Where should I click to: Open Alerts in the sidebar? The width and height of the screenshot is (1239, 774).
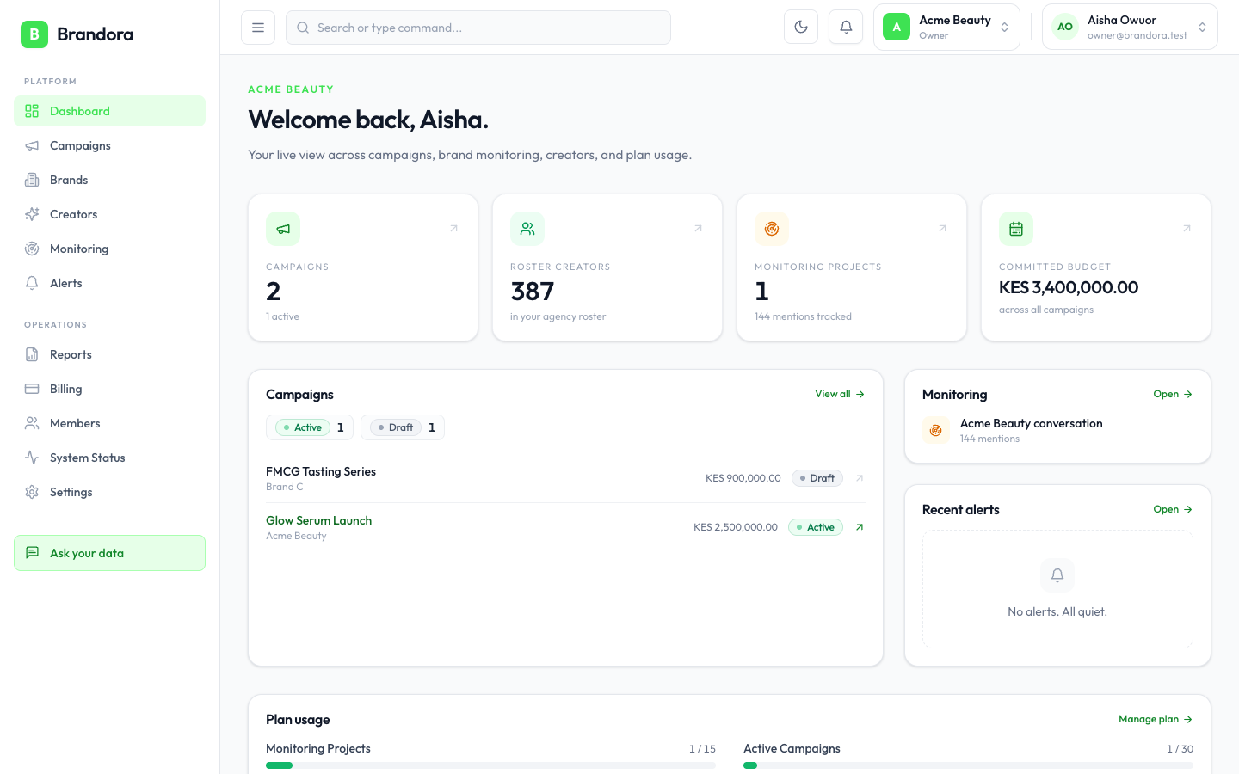coord(109,283)
